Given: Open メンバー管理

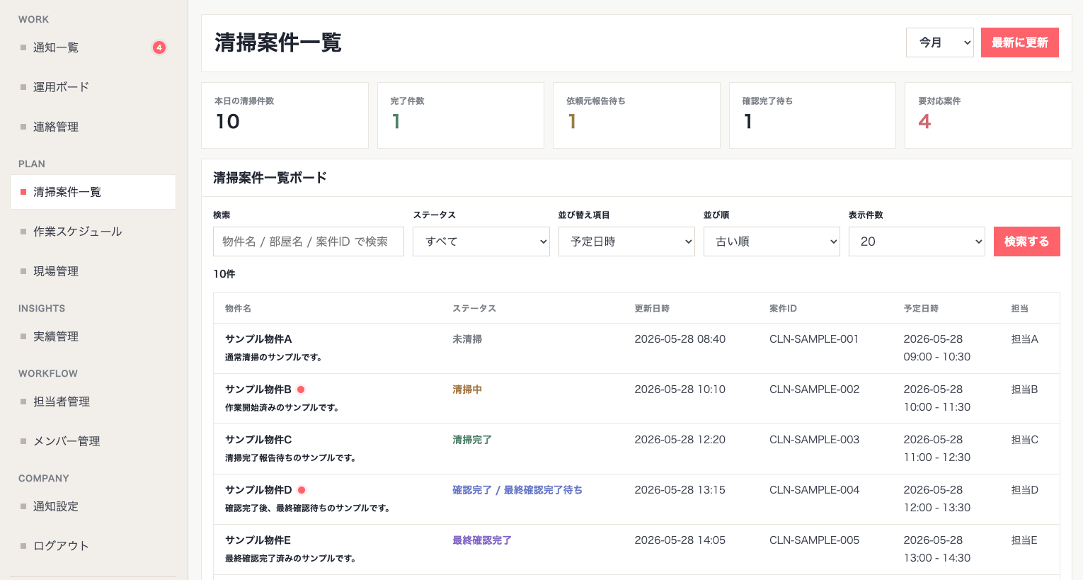Looking at the screenshot, I should (x=93, y=441).
